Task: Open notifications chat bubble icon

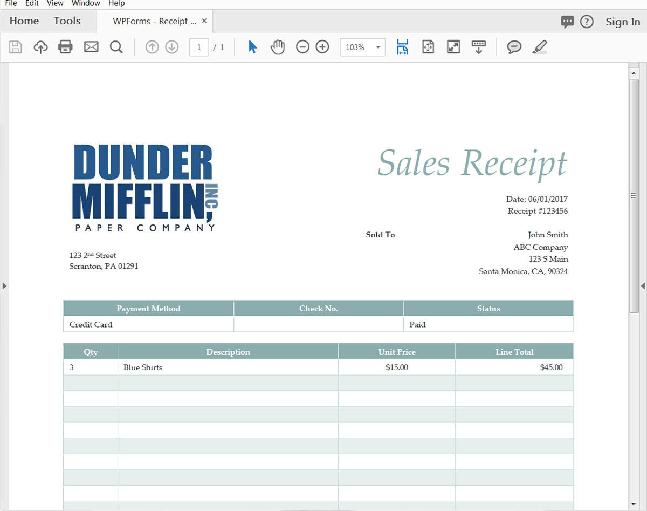Action: (x=567, y=22)
